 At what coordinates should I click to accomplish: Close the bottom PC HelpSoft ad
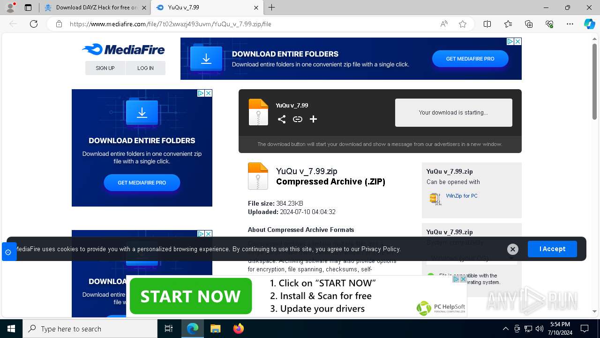tap(463, 279)
